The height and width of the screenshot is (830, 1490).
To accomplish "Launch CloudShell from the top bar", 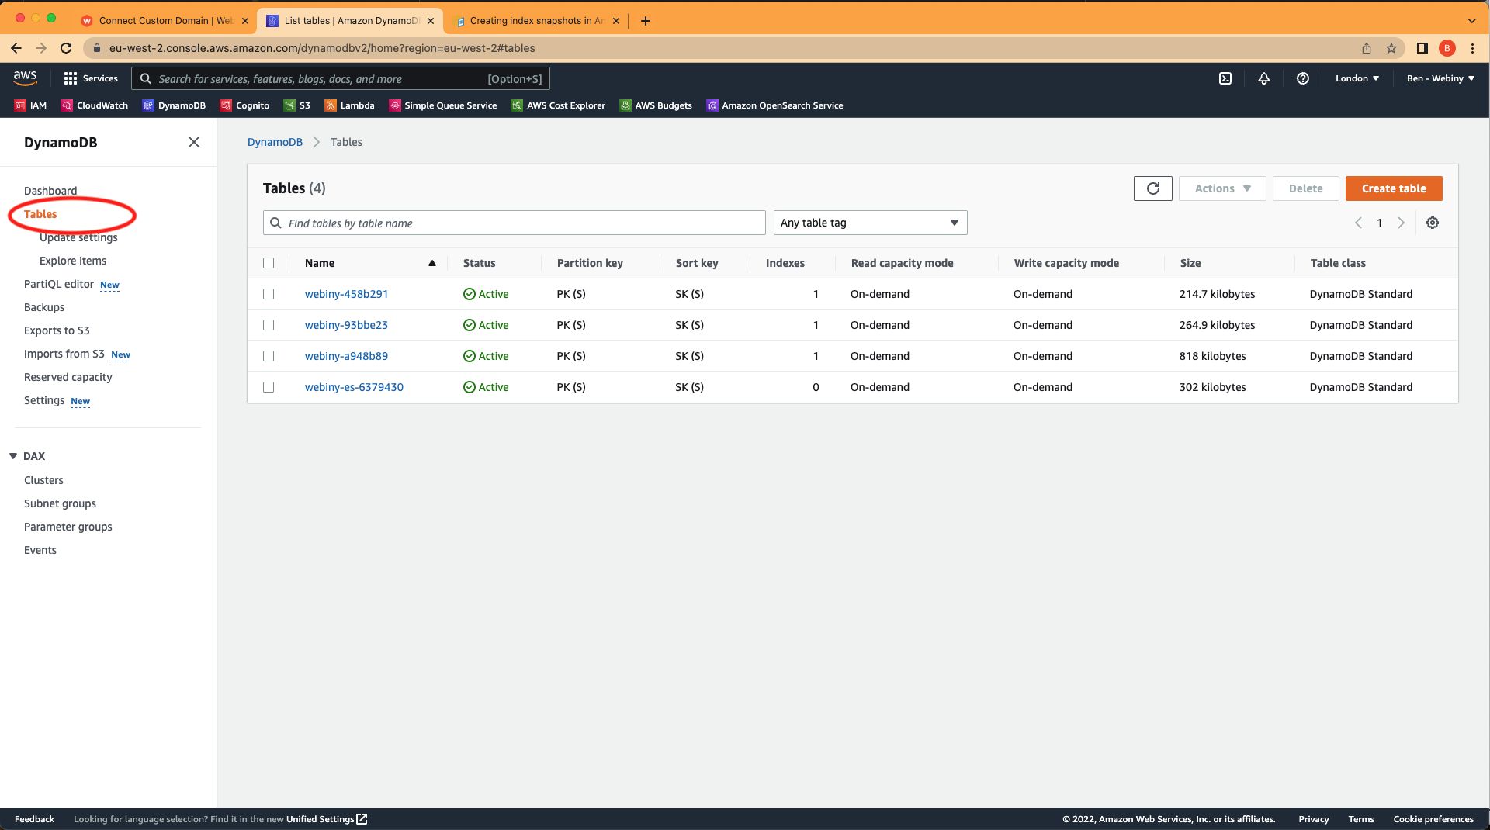I will [x=1225, y=78].
